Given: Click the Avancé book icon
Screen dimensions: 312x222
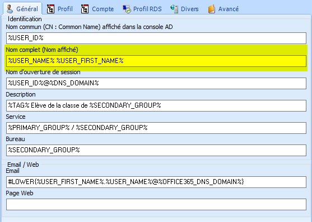Looking at the screenshot, I should coord(212,9).
